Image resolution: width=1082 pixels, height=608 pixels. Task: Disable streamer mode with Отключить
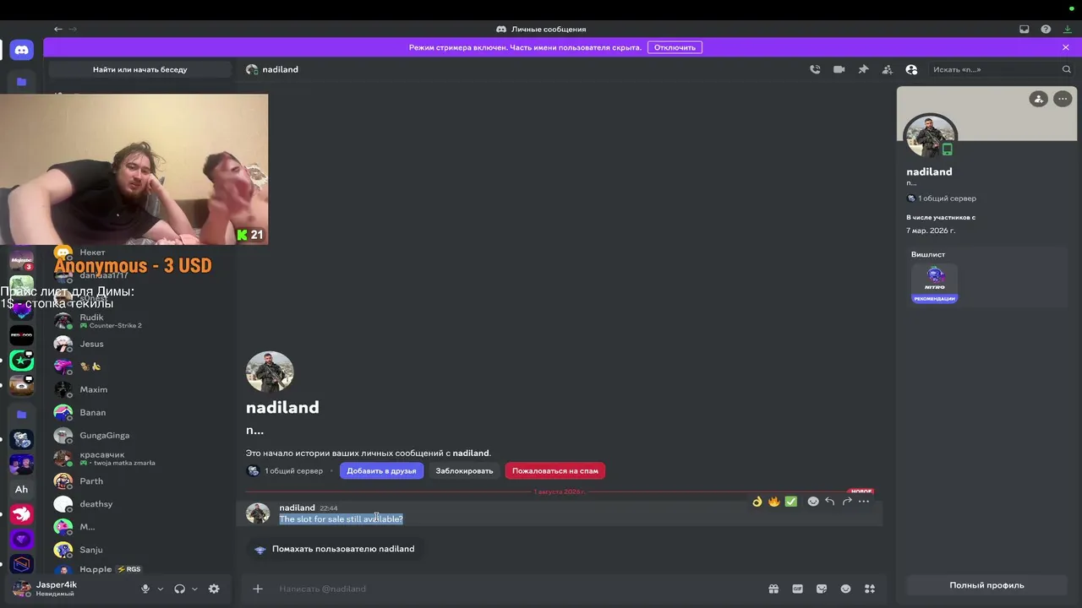[675, 47]
